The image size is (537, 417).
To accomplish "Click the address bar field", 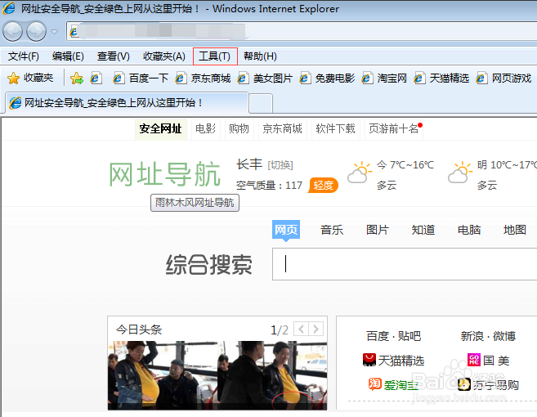I will (302, 32).
